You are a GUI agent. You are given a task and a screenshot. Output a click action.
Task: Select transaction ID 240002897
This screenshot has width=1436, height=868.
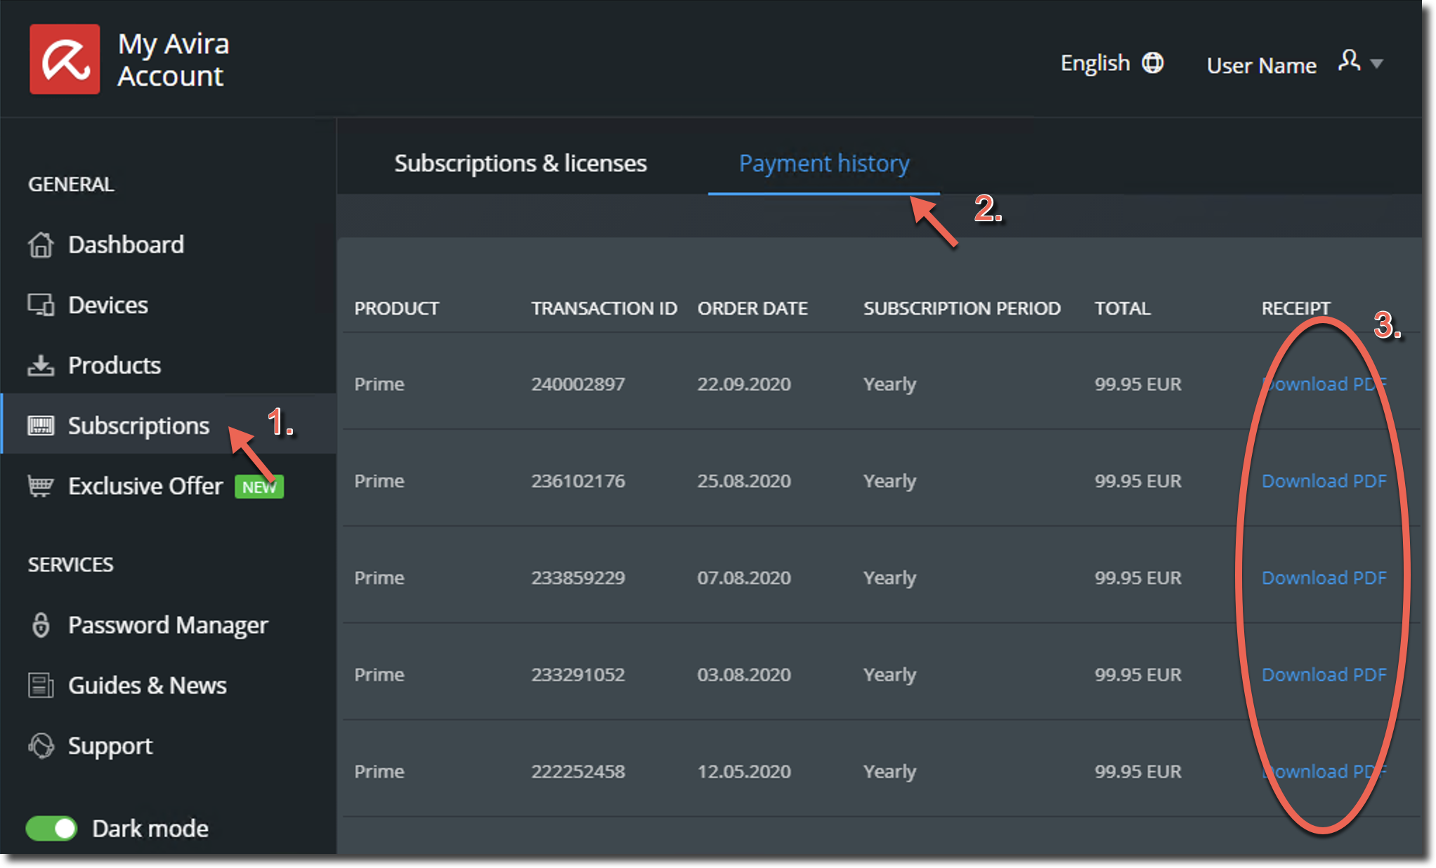point(577,384)
